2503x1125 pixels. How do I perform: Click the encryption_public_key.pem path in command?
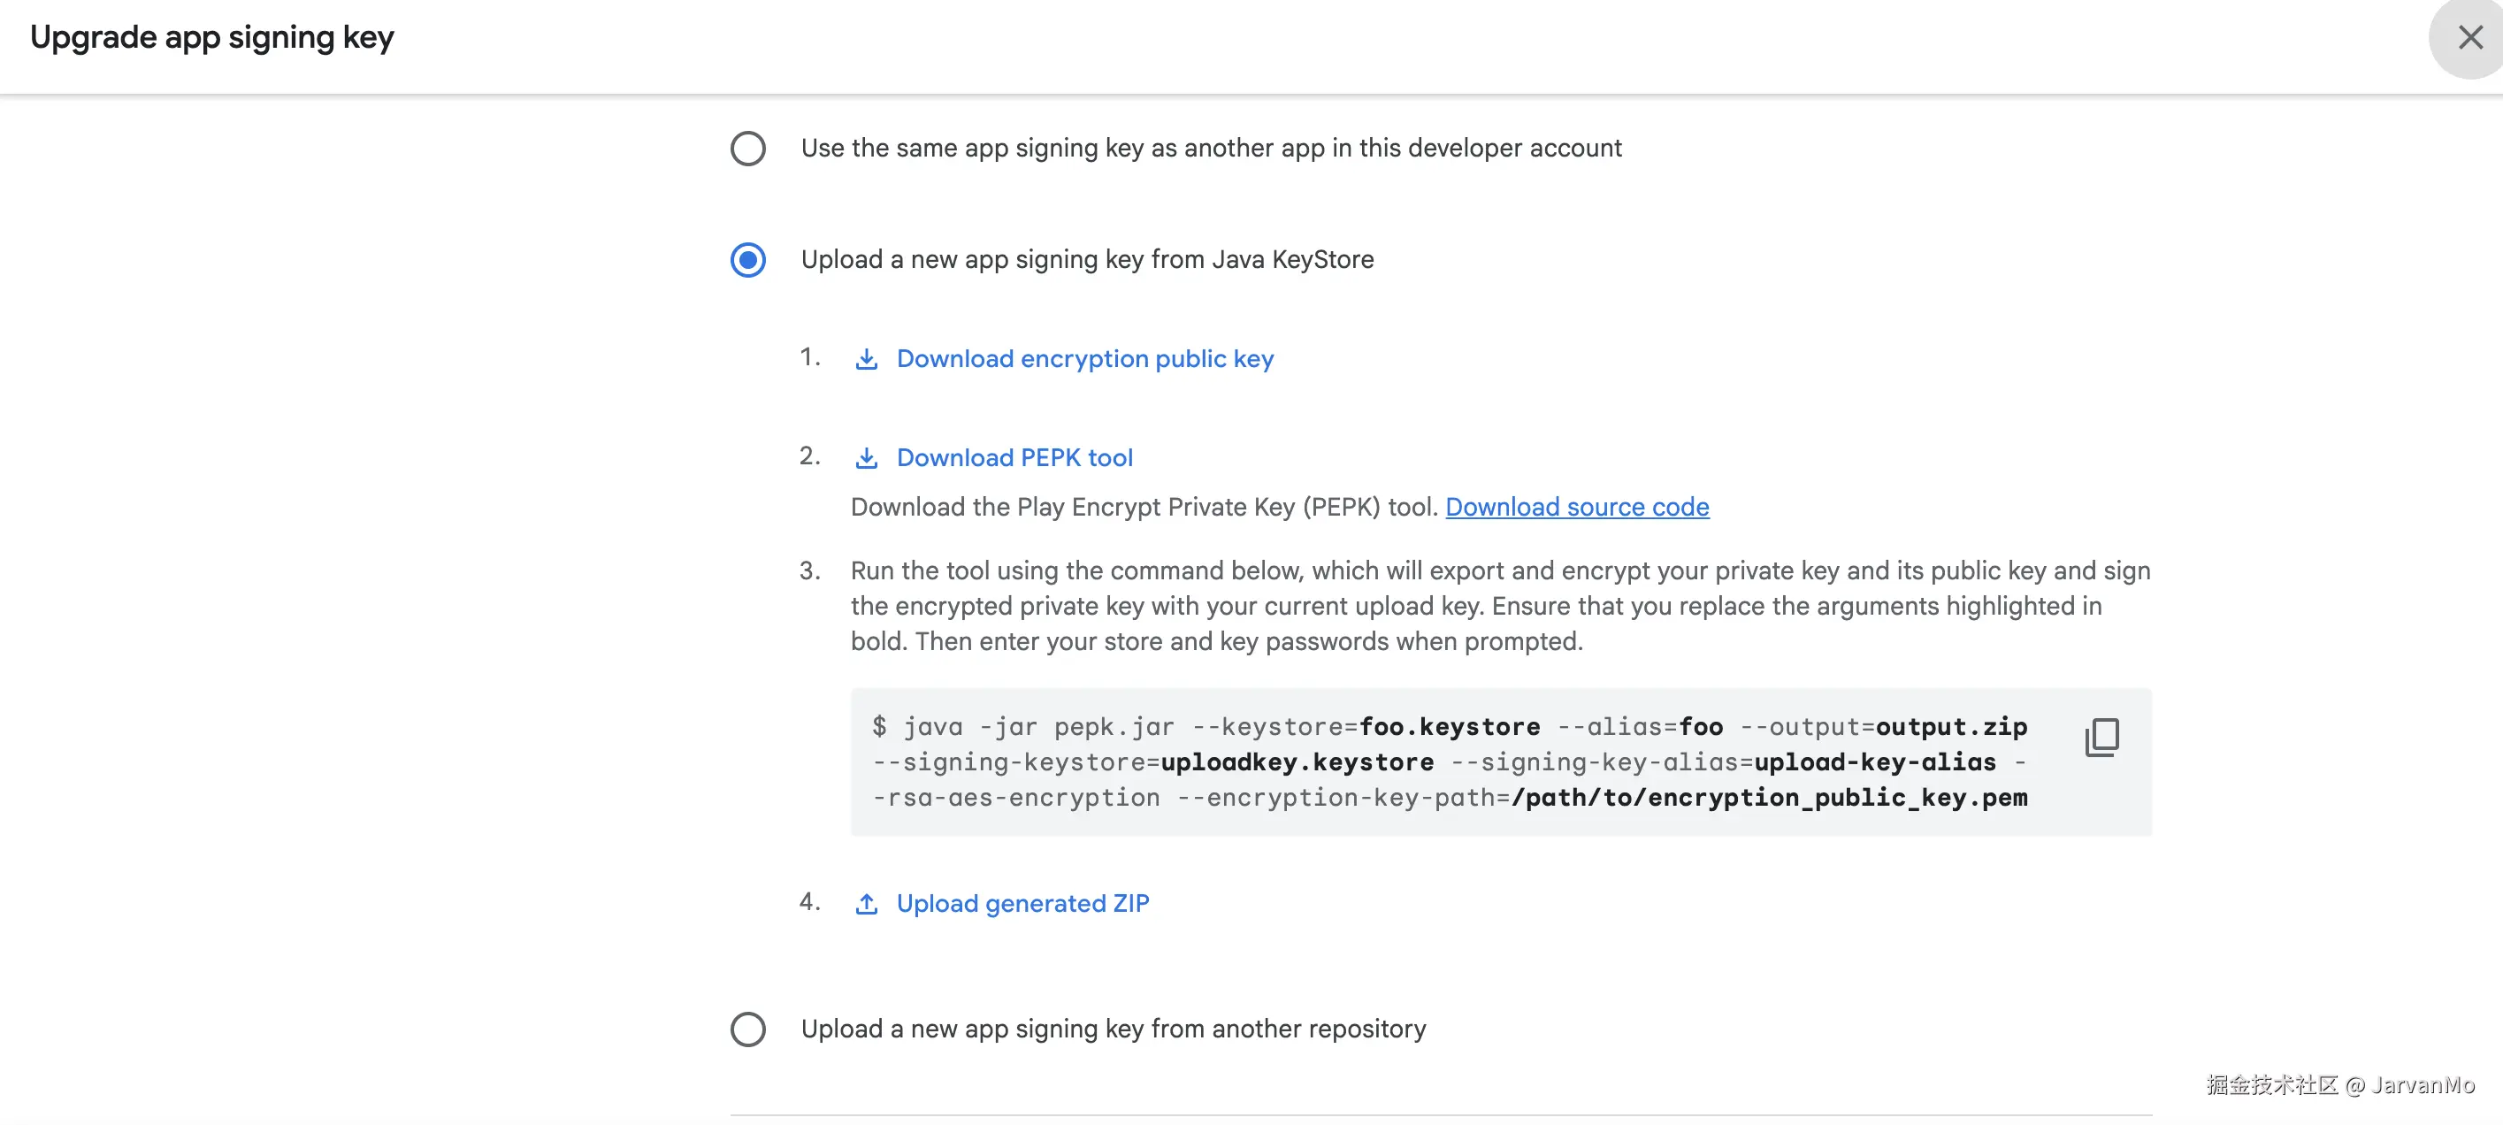(1768, 799)
